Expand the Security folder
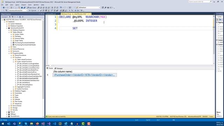This screenshot has height=126, width=224. tap(9, 110)
